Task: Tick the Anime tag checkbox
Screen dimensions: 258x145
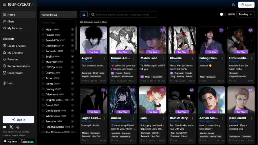Action: (x=43, y=84)
